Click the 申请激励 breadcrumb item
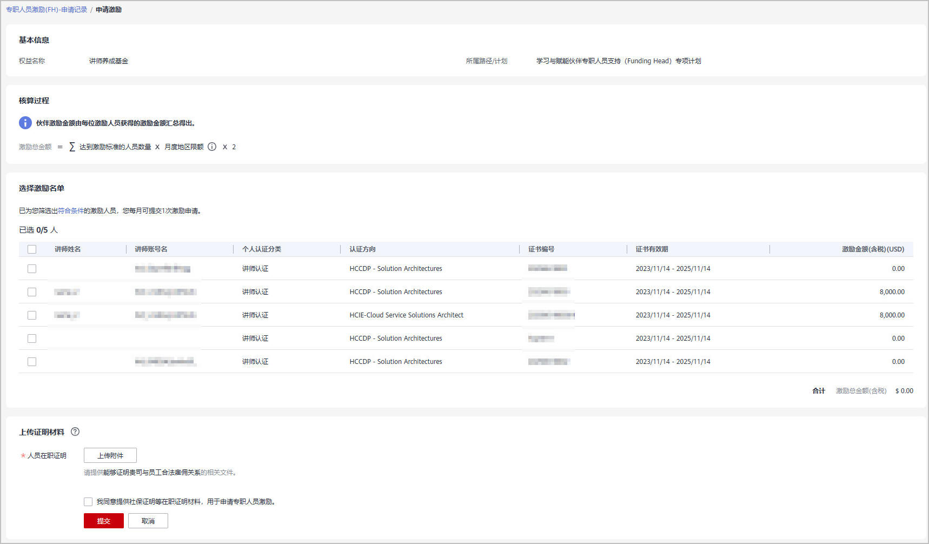 109,10
